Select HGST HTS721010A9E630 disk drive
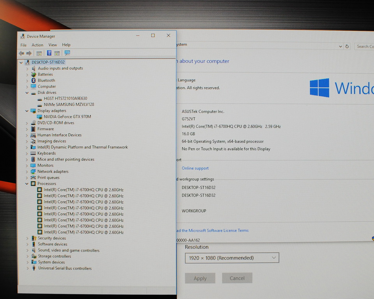The image size is (374, 299). point(65,98)
